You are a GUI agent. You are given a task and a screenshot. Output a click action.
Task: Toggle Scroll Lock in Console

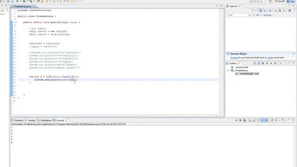point(254,121)
